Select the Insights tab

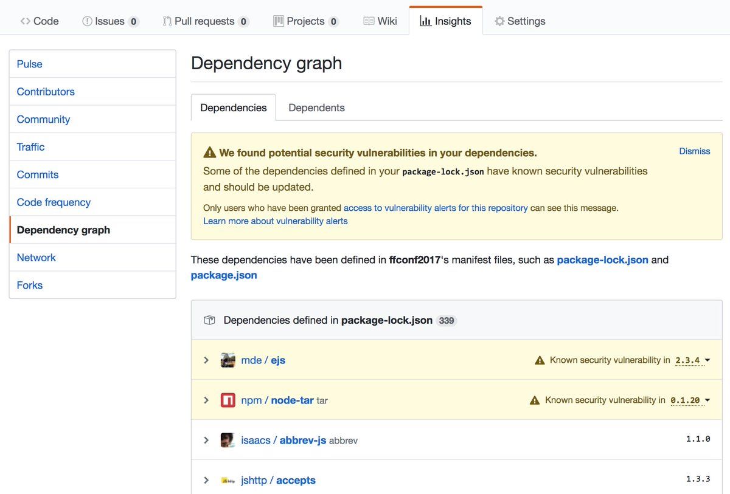coord(446,21)
